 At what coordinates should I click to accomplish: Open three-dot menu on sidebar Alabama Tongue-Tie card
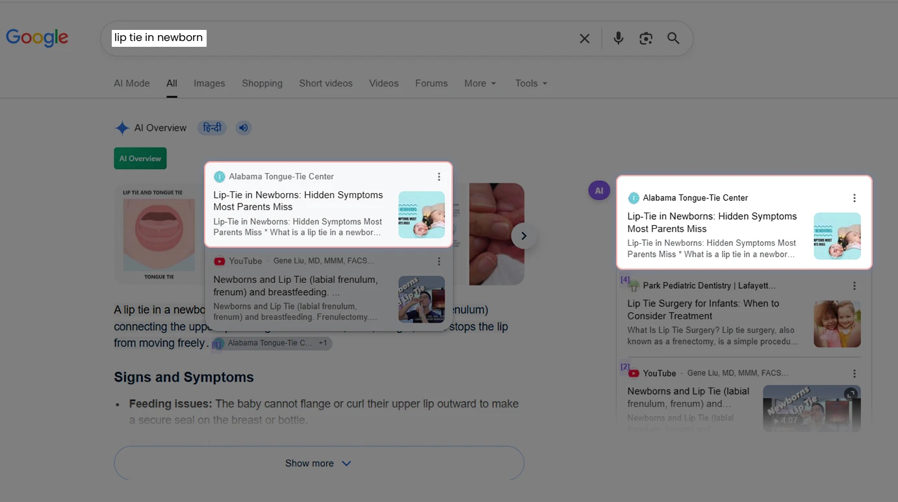[x=854, y=198]
